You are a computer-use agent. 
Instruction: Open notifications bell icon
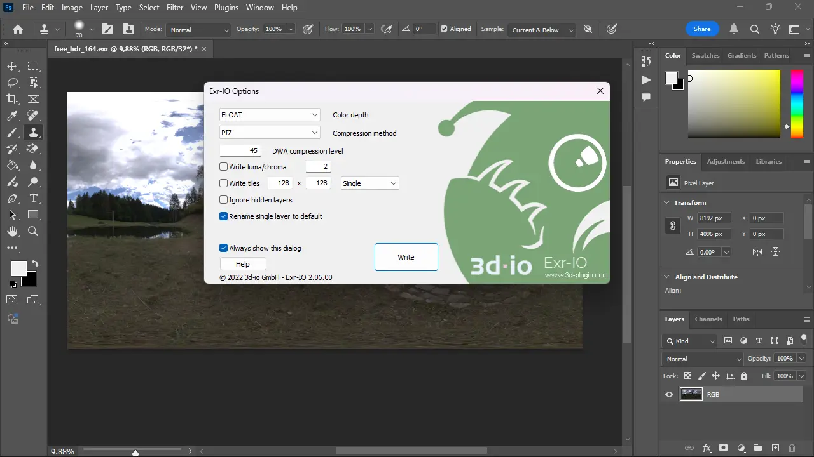point(734,29)
